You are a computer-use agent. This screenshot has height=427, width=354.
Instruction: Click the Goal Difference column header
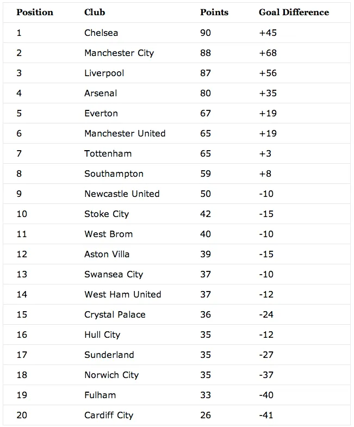(x=294, y=12)
